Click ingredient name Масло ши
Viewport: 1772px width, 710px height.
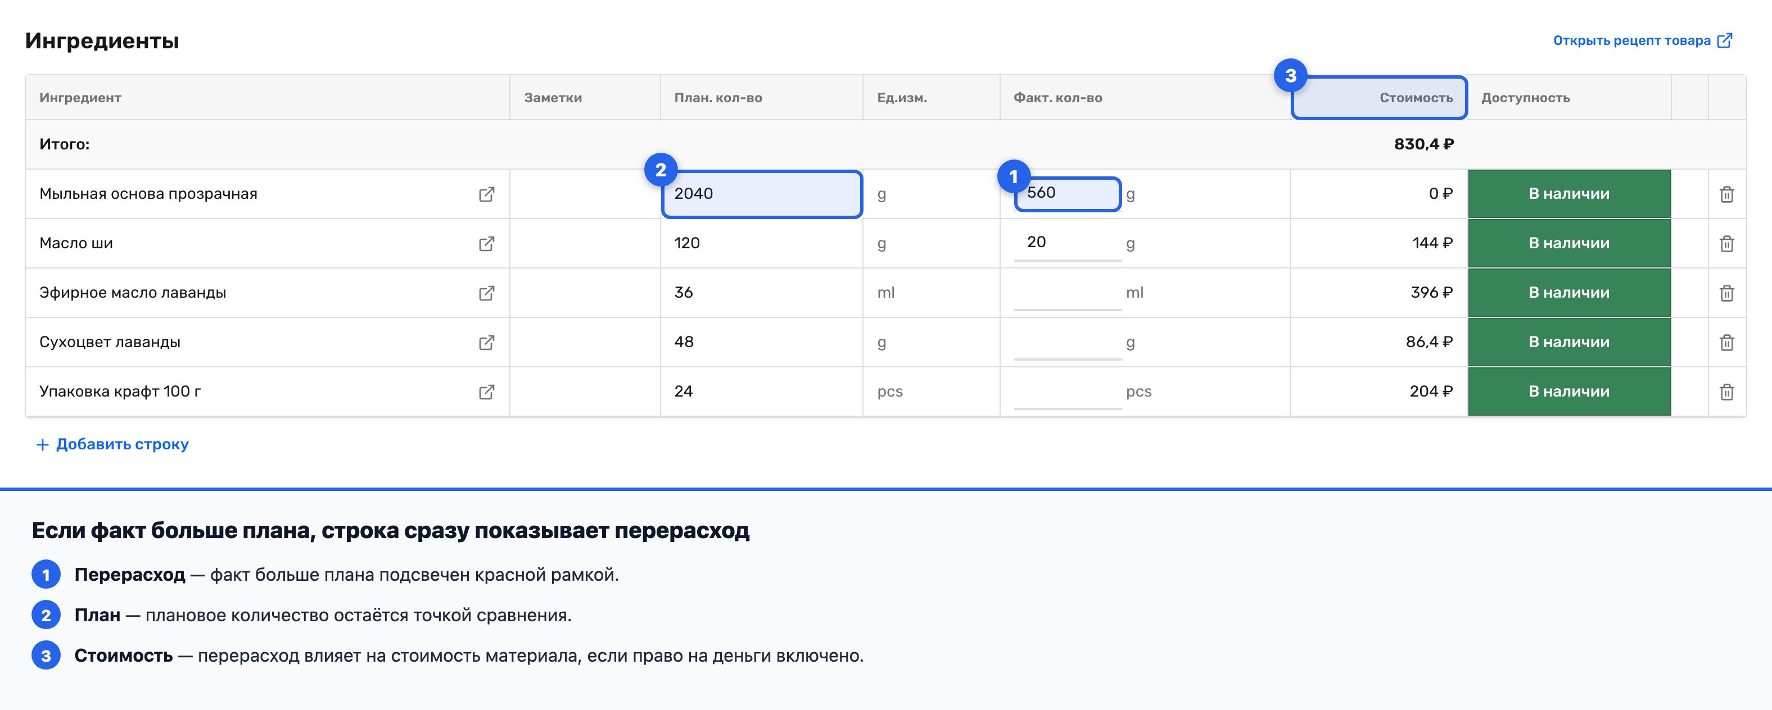coord(76,243)
